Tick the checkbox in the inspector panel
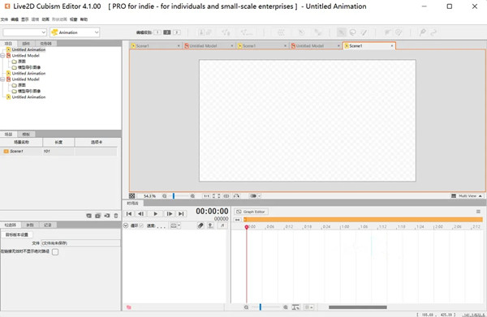Viewport: 487px width, 317px height. (x=55, y=251)
